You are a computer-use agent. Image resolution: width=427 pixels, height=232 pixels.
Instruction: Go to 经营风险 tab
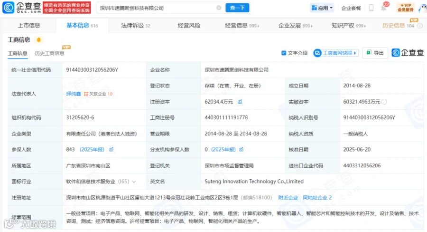[189, 26]
